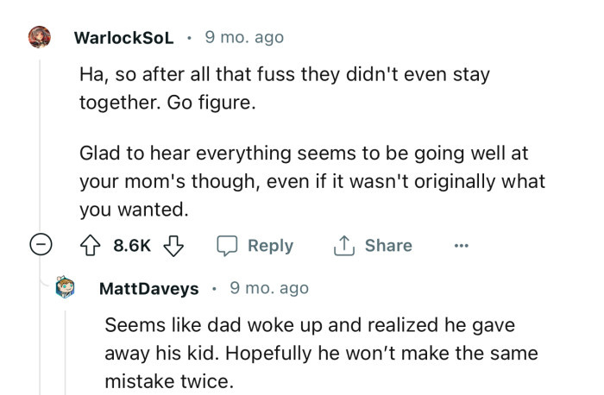This screenshot has height=395, width=604.
Task: Click the "Seems like dad woke up" reply text
Action: coord(321,352)
